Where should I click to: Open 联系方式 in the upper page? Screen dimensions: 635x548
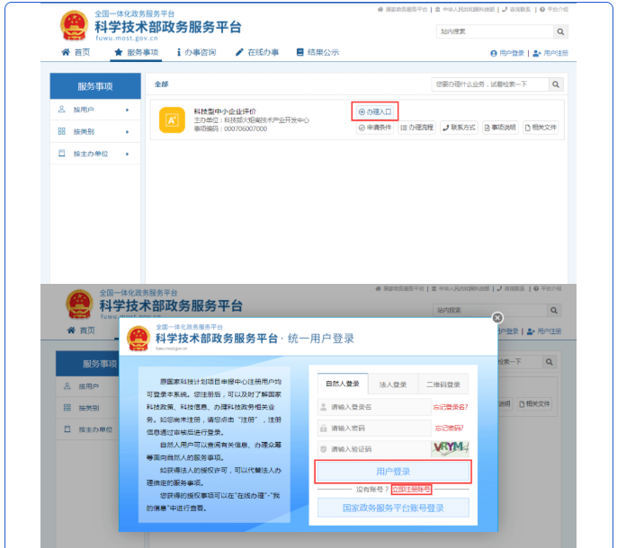(x=460, y=128)
